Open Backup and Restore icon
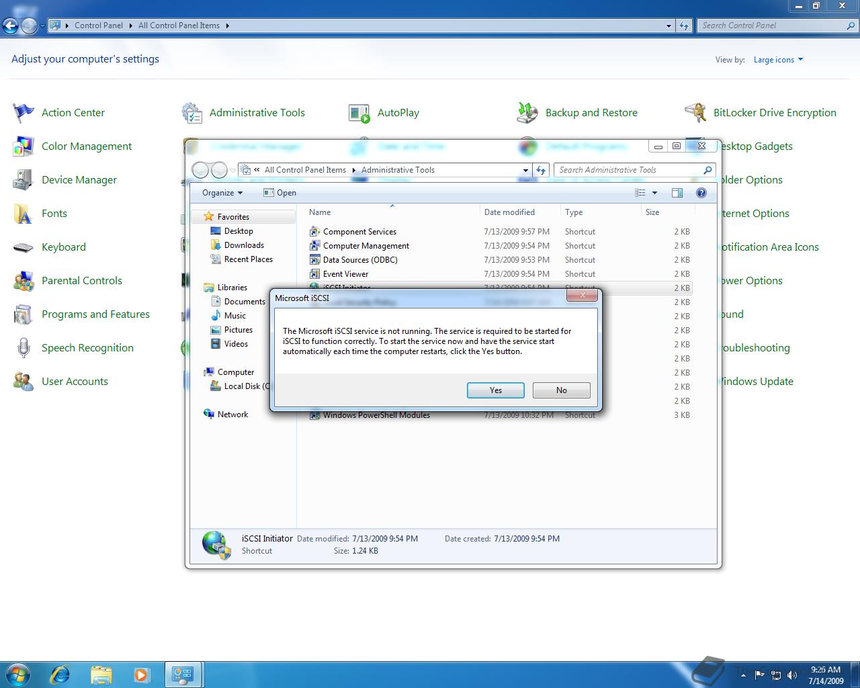Viewport: 860px width, 688px height. tap(527, 112)
